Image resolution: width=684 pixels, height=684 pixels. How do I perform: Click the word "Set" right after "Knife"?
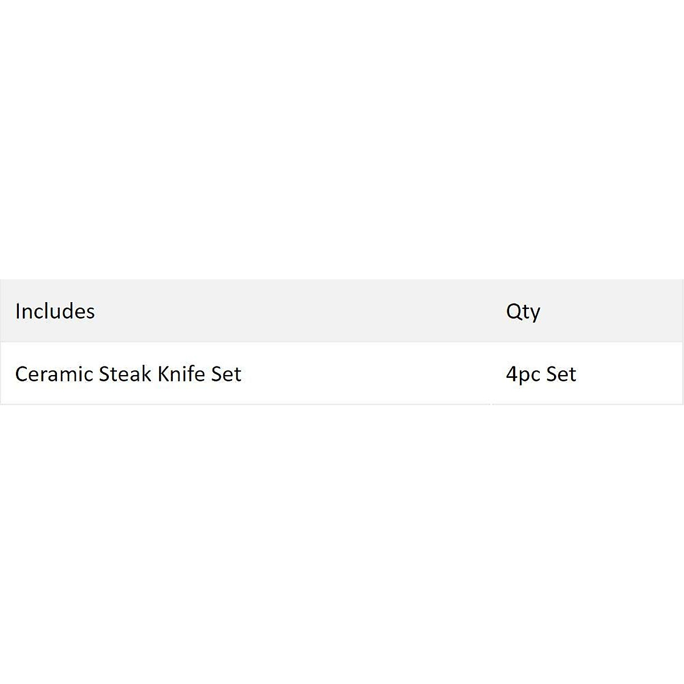pyautogui.click(x=226, y=374)
